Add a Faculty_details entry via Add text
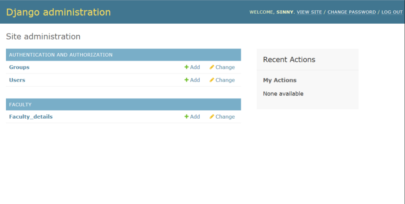 [195, 117]
